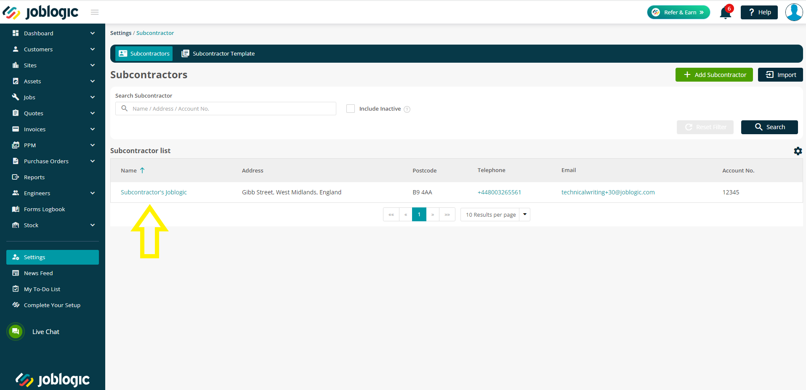Click the Sites building icon
The height and width of the screenshot is (390, 806).
point(16,65)
